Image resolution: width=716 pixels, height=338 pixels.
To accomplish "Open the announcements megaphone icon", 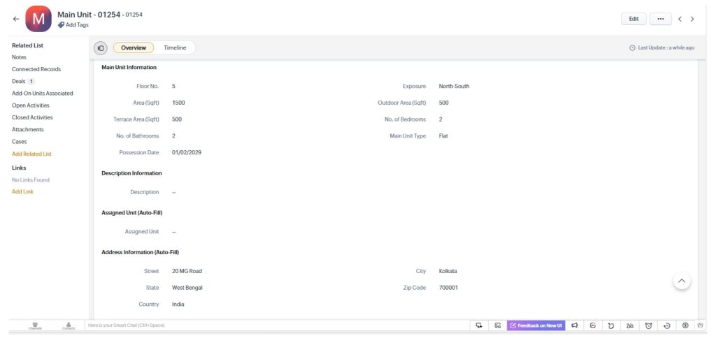I will click(575, 325).
